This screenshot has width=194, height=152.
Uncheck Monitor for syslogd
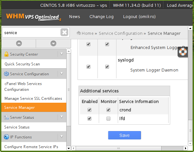(x=107, y=67)
